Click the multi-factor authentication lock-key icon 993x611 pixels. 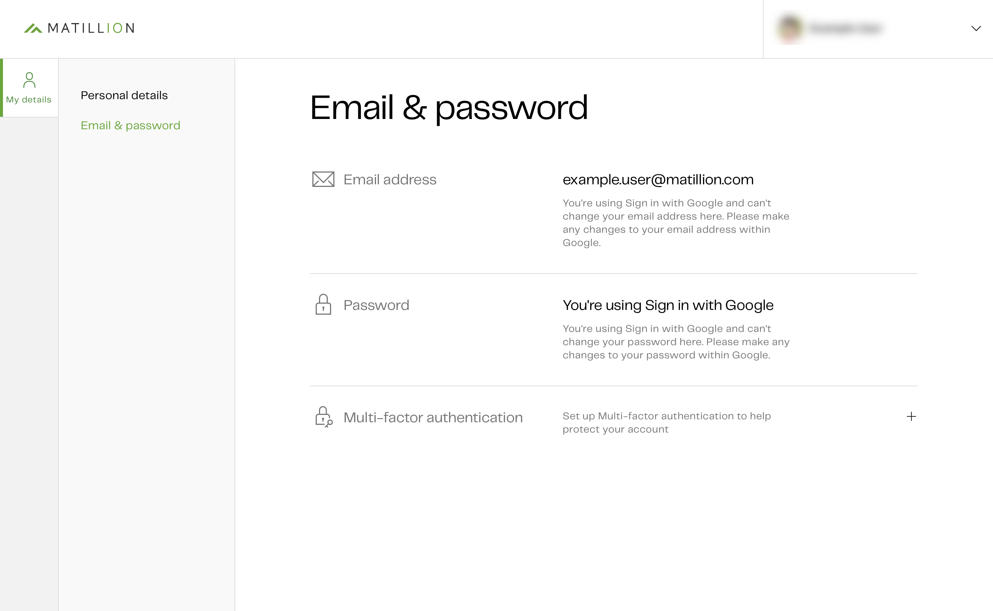pos(323,417)
